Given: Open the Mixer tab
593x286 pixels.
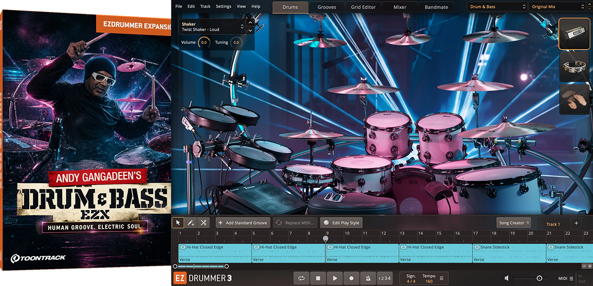Looking at the screenshot, I should 400,7.
